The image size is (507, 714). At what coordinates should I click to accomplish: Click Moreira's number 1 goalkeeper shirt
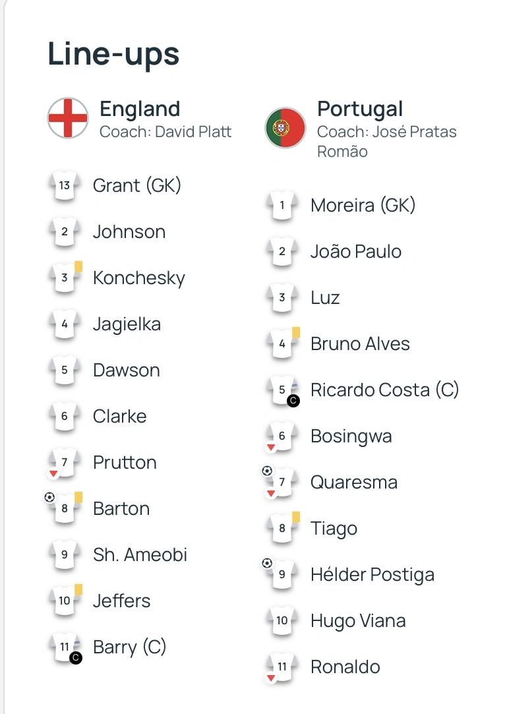coord(282,206)
